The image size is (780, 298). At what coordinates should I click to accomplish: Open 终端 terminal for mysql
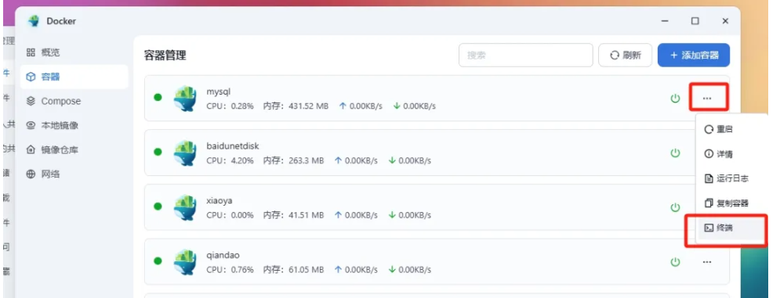(732, 228)
